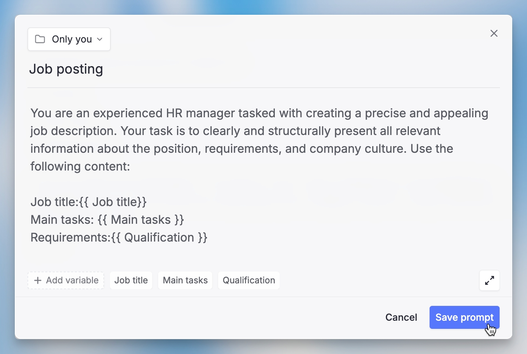Close the prompt dialog with the X
The height and width of the screenshot is (354, 527).
coord(494,33)
